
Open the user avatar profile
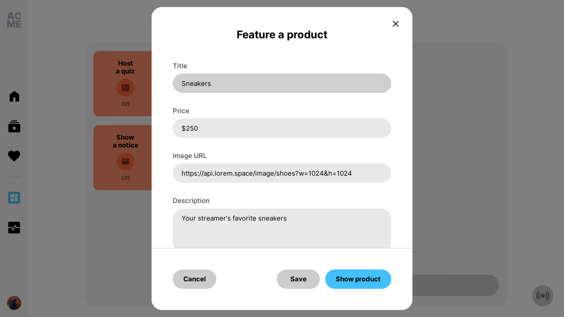click(x=14, y=303)
